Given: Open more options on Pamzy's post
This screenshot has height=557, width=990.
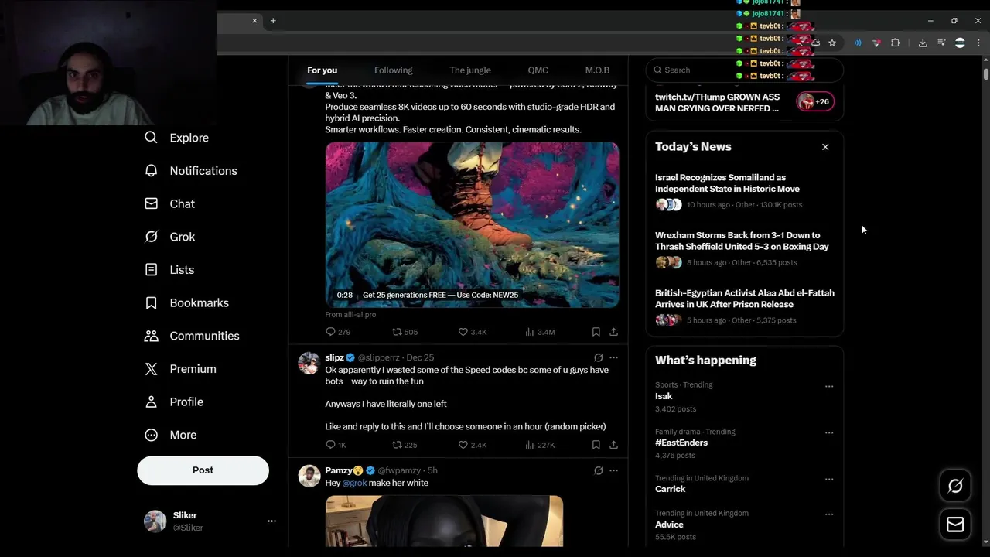Looking at the screenshot, I should [613, 470].
